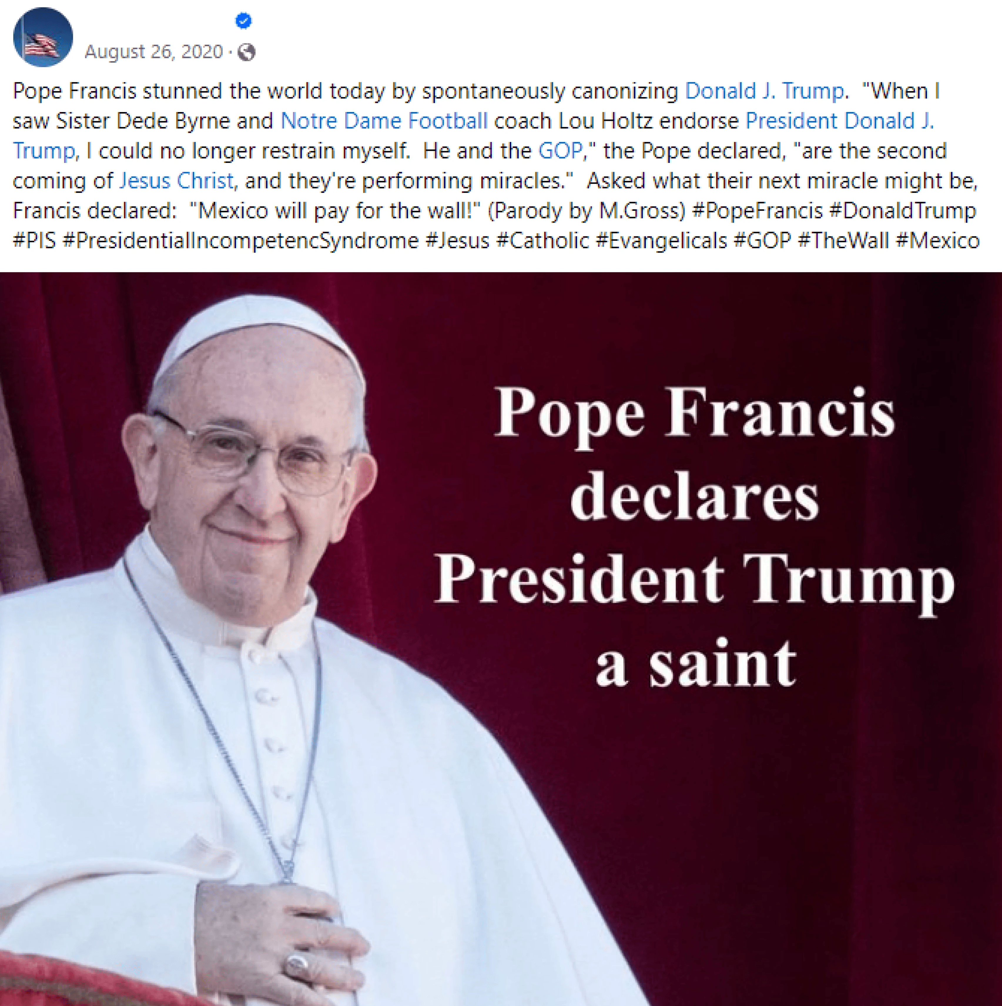The height and width of the screenshot is (1006, 1002).
Task: Visit the Jesus Christ page link
Action: (x=176, y=181)
